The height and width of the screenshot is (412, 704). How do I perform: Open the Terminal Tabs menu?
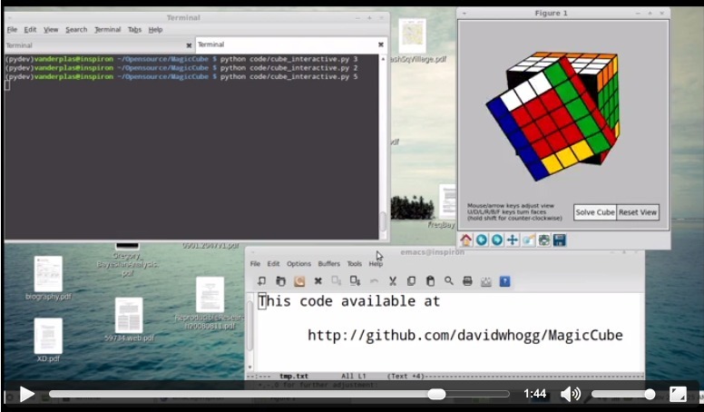point(134,30)
